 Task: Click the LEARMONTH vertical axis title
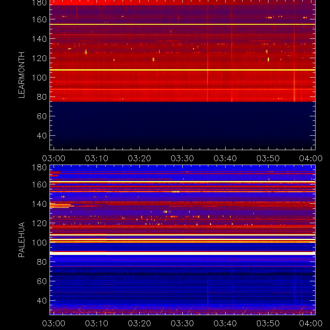click(x=21, y=75)
